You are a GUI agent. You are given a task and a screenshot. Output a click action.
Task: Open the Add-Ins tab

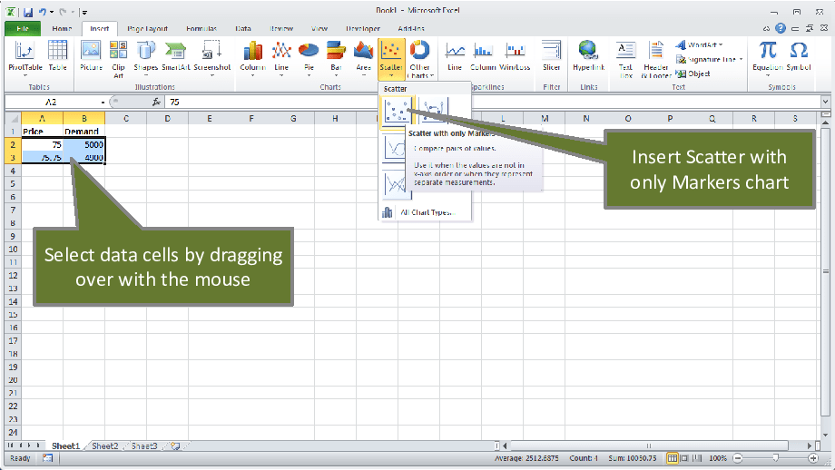point(411,29)
